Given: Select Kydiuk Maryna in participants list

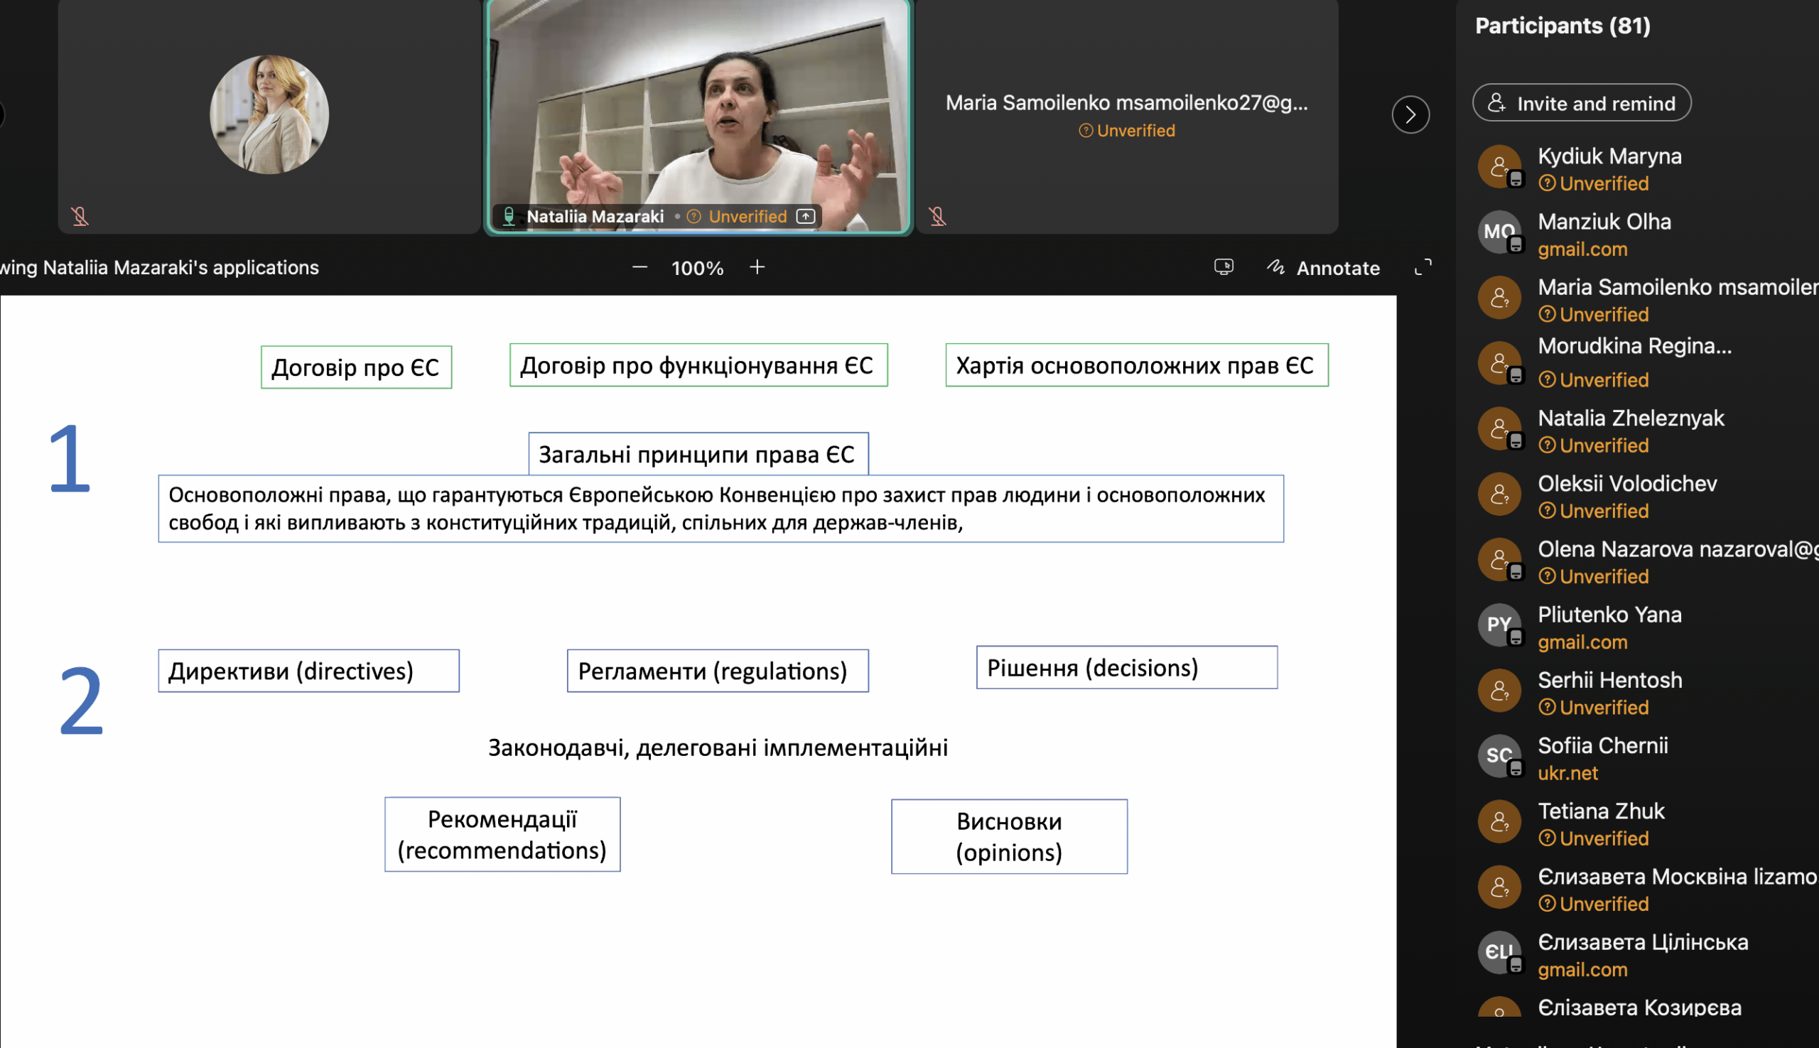Looking at the screenshot, I should tap(1609, 156).
